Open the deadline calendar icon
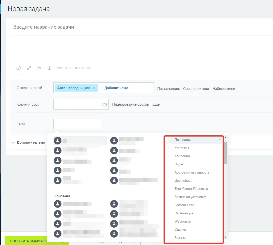This screenshot has width=273, height=245. click(x=104, y=105)
